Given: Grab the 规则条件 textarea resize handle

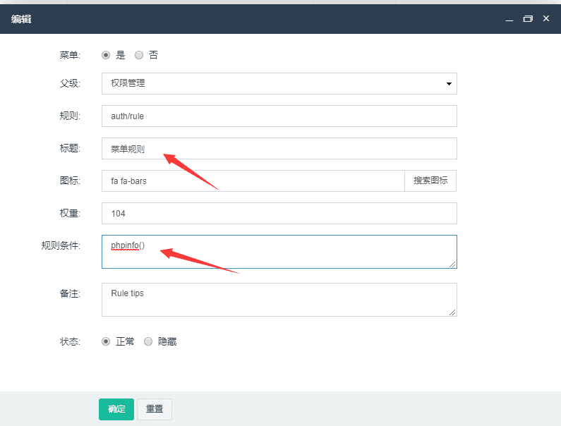Looking at the screenshot, I should (452, 264).
